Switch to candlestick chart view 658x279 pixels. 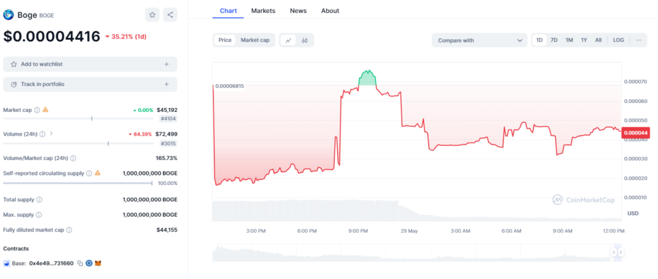coord(305,40)
